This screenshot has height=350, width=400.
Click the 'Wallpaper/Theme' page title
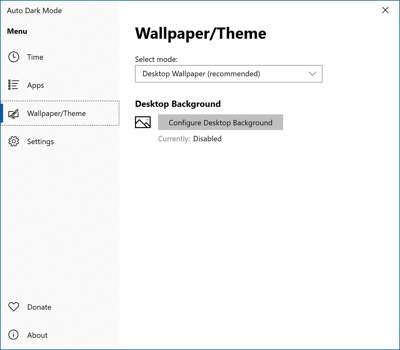[x=201, y=33]
